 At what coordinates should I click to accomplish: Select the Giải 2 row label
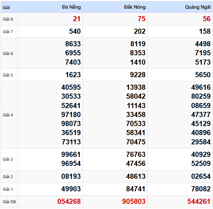8,177
